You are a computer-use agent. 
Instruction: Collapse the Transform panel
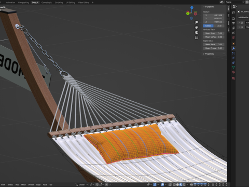pyautogui.click(x=203, y=7)
